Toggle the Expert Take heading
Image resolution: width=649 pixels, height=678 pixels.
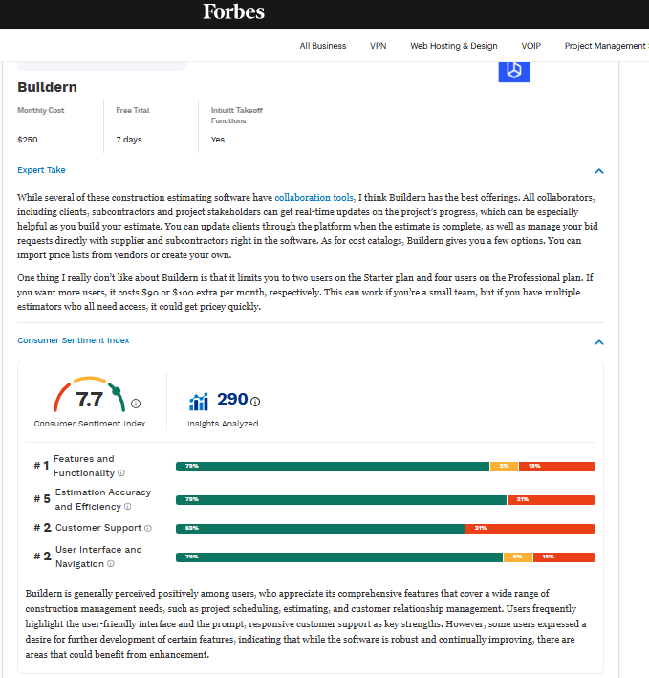[42, 170]
